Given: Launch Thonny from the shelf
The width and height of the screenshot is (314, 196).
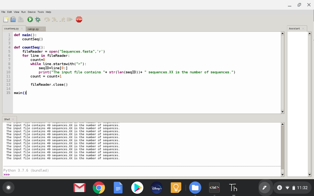Looking at the screenshot, I should pos(234,188).
